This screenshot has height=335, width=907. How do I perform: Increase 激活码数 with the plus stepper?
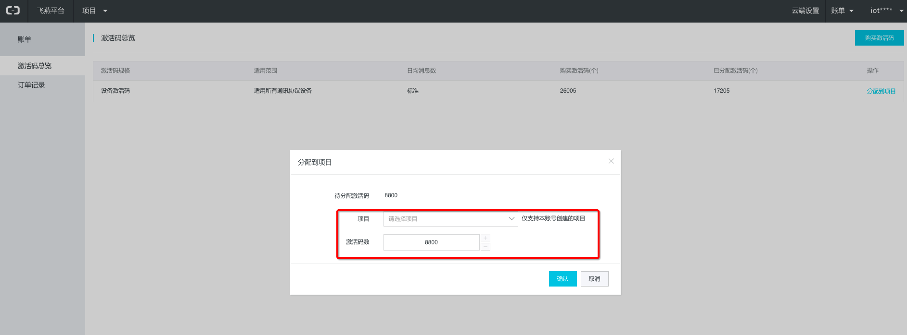point(485,238)
